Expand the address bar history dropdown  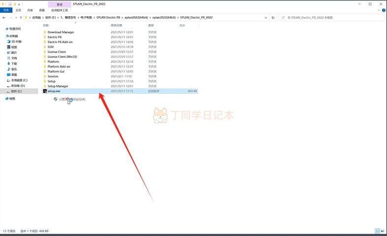point(266,18)
